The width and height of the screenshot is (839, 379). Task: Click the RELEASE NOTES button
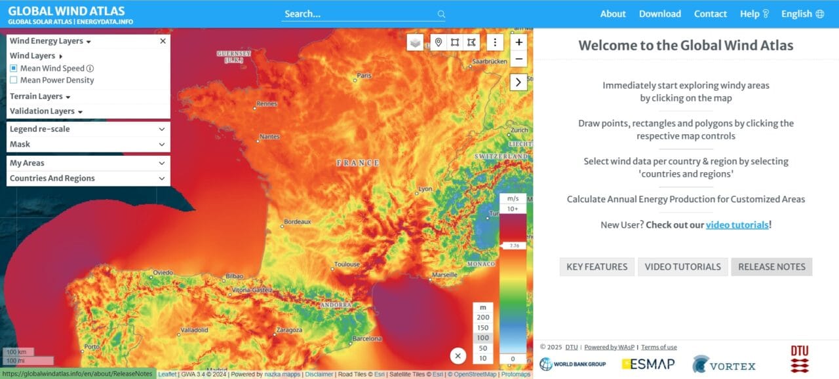[x=771, y=266]
